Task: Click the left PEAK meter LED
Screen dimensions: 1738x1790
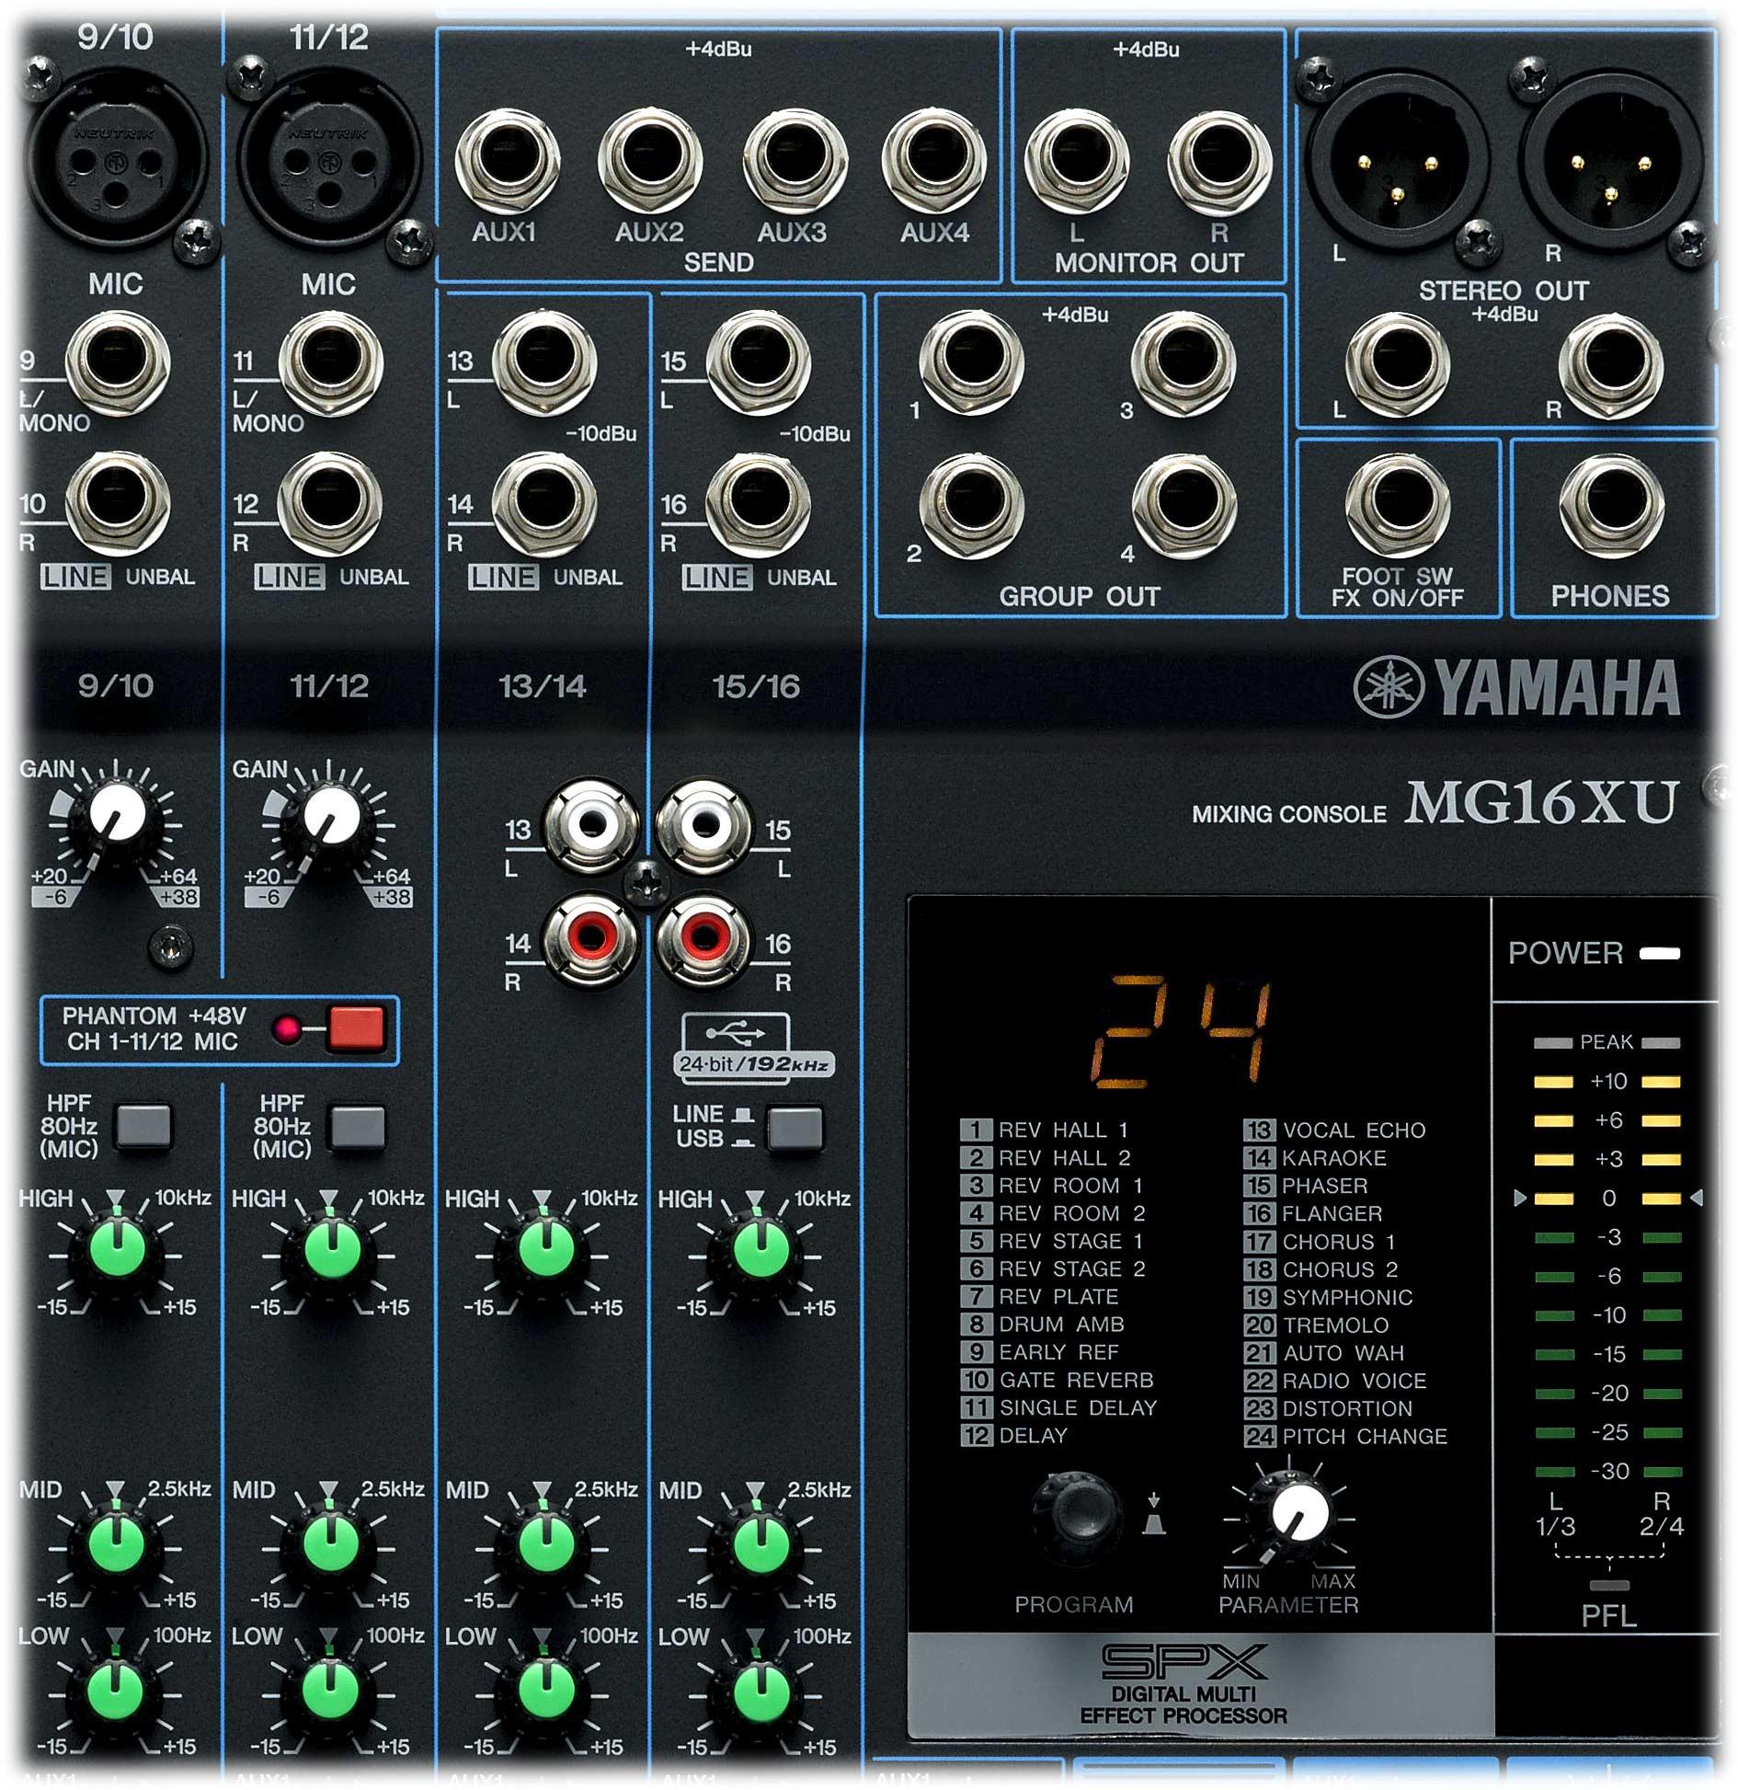Action: (1553, 1043)
